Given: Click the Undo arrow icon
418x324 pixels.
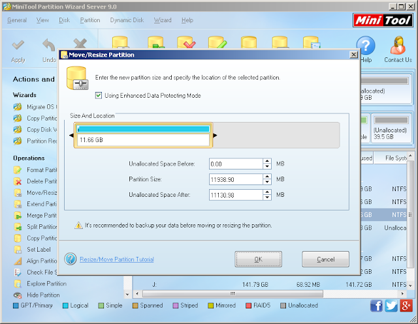Looking at the screenshot, I should coord(49,45).
